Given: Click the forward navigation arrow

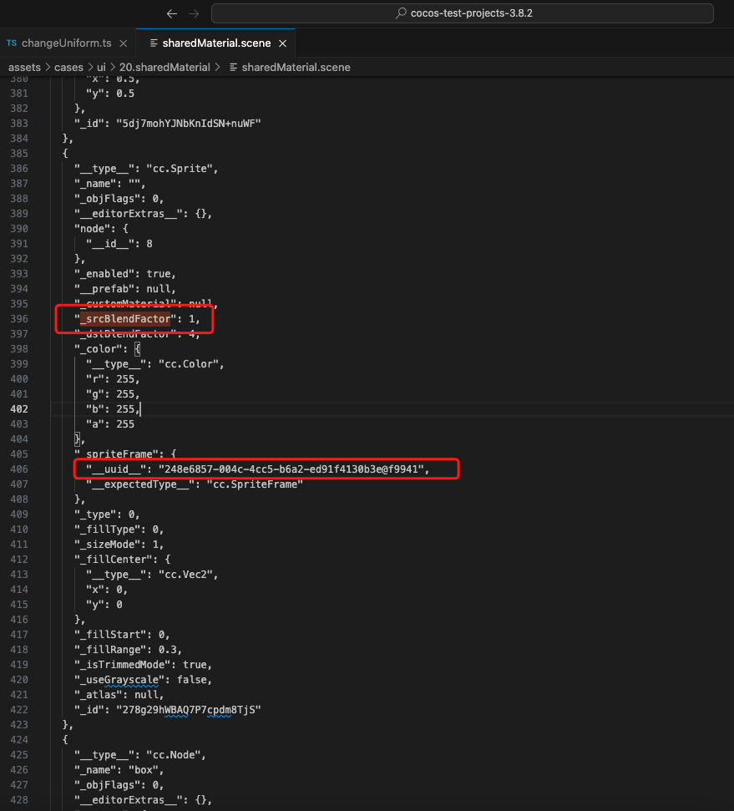Looking at the screenshot, I should tap(194, 13).
